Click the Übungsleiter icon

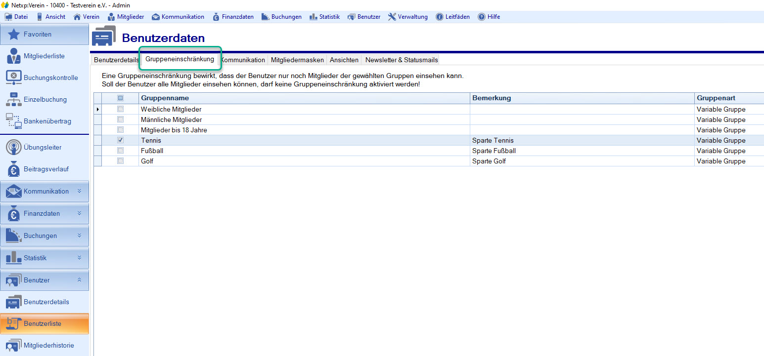click(x=13, y=148)
